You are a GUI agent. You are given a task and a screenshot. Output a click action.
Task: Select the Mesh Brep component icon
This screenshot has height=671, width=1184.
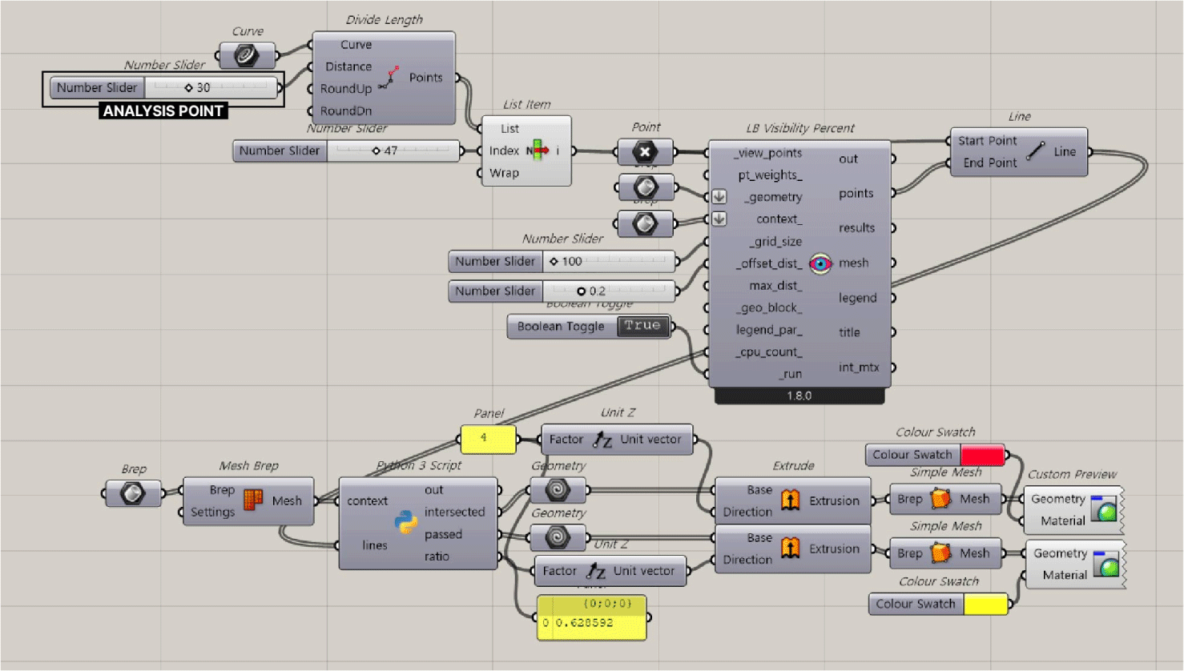point(253,500)
